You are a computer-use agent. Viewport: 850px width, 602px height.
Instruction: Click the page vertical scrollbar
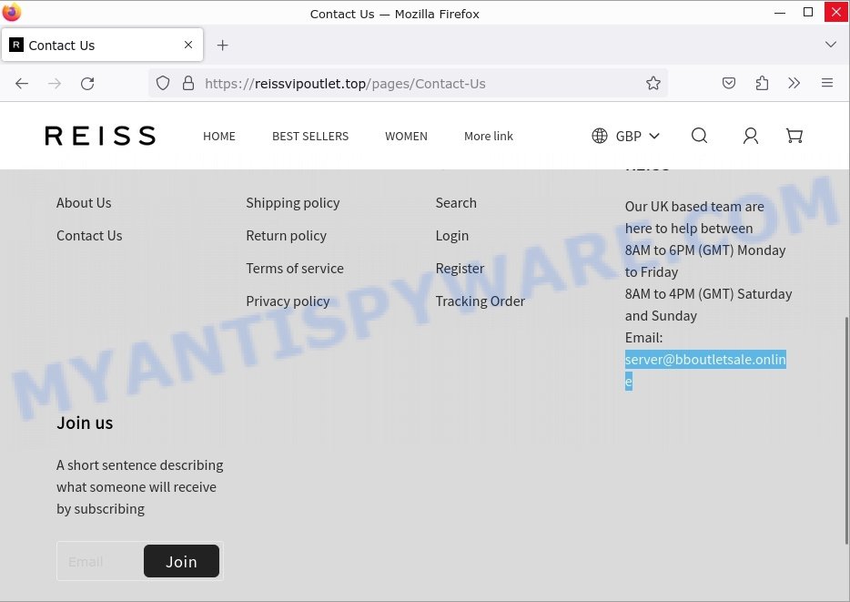pos(845,431)
